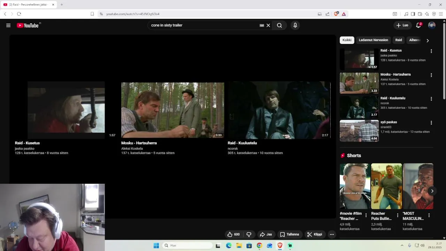The width and height of the screenshot is (446, 251).
Task: Click the Klippi clip button
Action: point(315,234)
